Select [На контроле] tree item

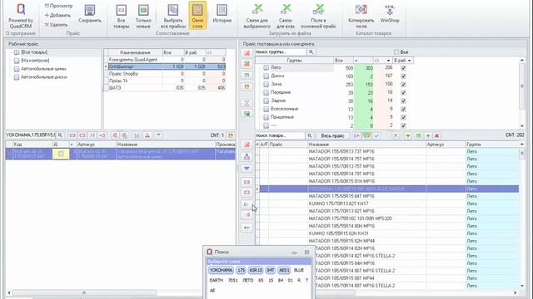(x=35, y=61)
